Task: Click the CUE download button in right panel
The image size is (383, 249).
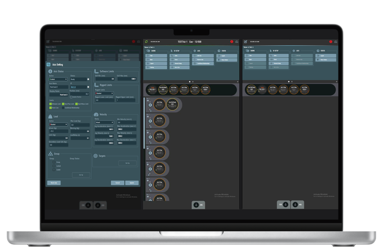Action: pos(284,205)
